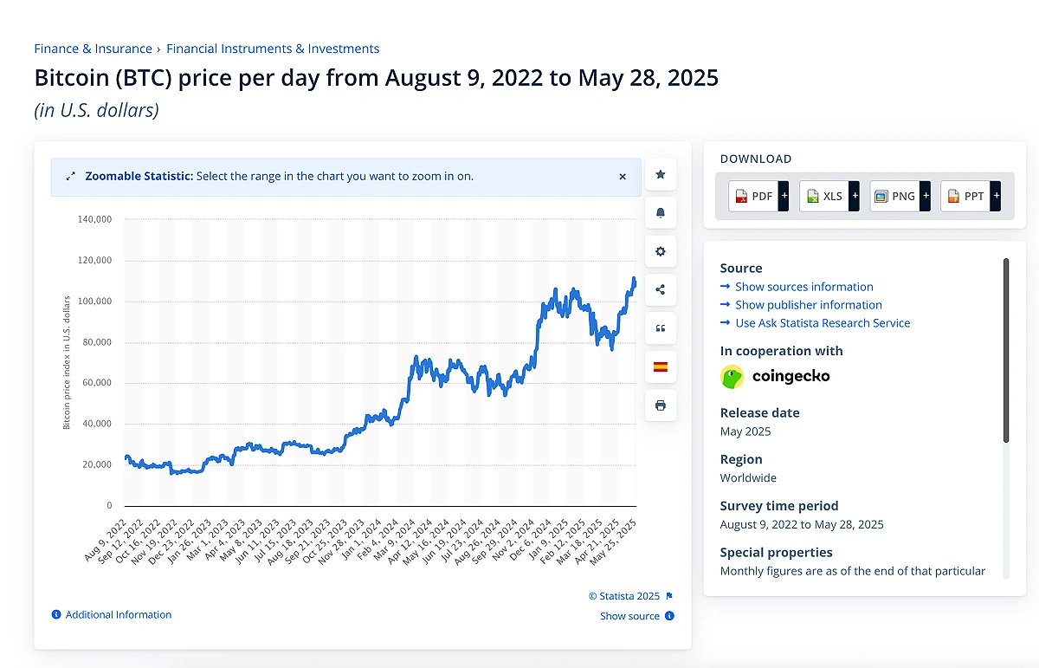The height and width of the screenshot is (668, 1039).
Task: Open the Finance & Insurance category
Action: coord(93,49)
